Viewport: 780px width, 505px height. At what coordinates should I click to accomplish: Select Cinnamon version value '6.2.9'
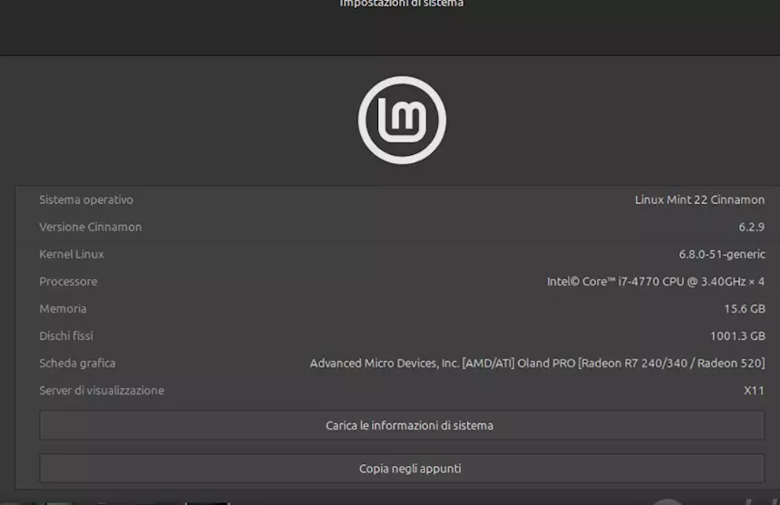tap(751, 228)
